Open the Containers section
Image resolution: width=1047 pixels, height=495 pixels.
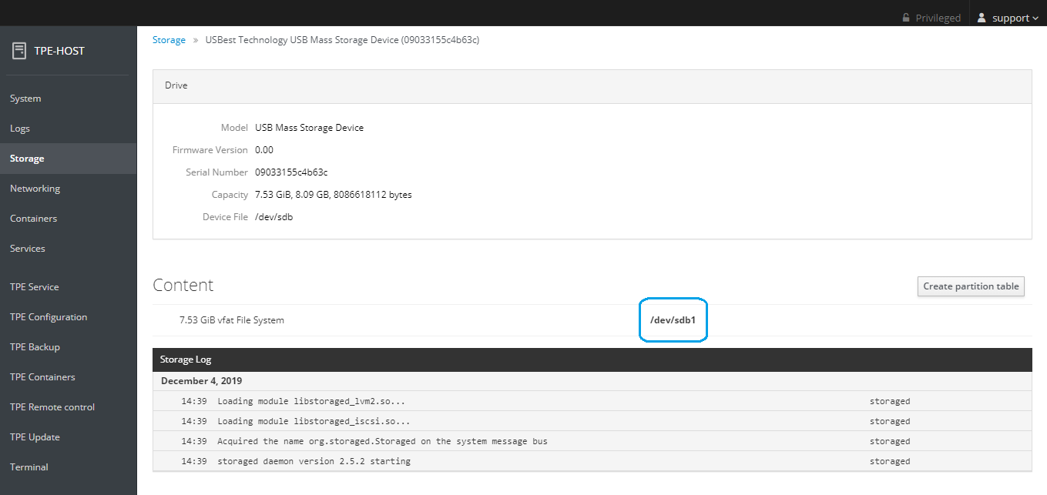(x=33, y=219)
